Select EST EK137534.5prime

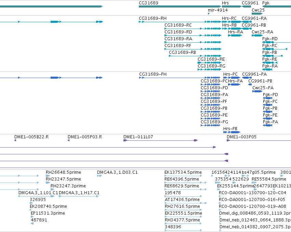click(183, 176)
